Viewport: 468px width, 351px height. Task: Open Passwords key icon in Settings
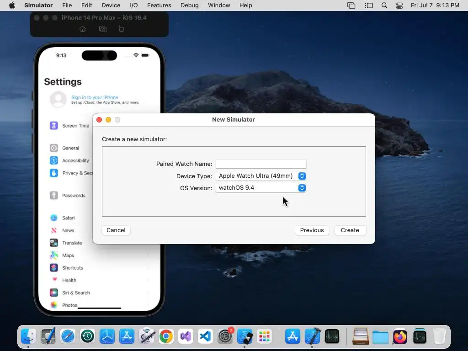[x=54, y=196]
